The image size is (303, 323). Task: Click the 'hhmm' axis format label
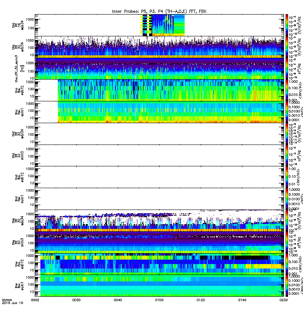coord(7,300)
